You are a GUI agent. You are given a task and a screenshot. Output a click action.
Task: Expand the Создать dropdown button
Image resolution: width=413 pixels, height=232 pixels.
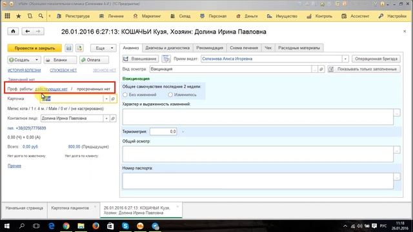click(x=37, y=60)
